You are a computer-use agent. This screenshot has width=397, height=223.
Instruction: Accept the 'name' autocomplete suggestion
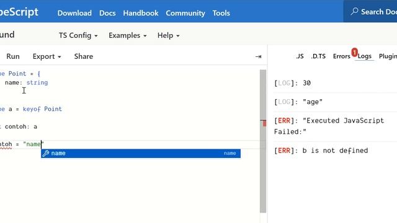coord(141,153)
